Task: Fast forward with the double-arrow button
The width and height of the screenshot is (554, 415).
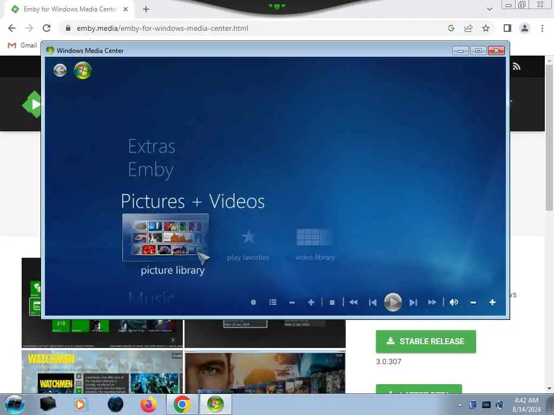Action: 432,303
